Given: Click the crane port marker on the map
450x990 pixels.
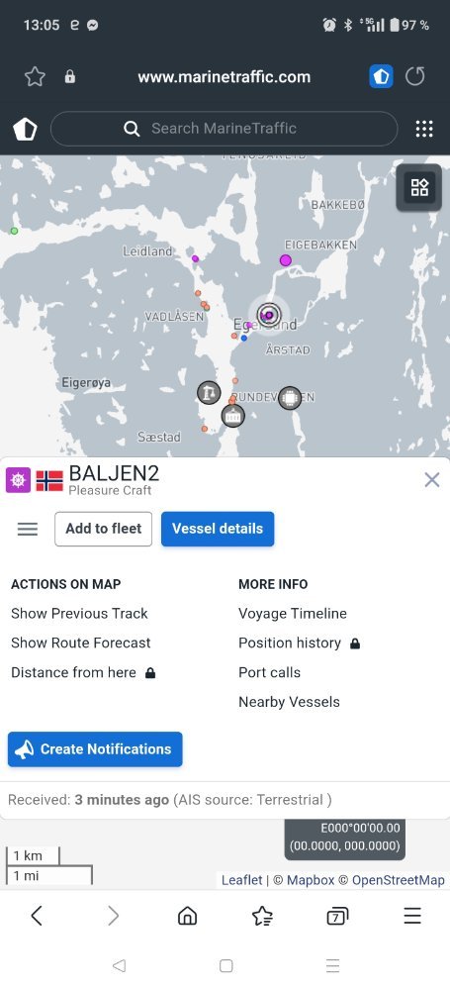Looking at the screenshot, I should pos(209,392).
